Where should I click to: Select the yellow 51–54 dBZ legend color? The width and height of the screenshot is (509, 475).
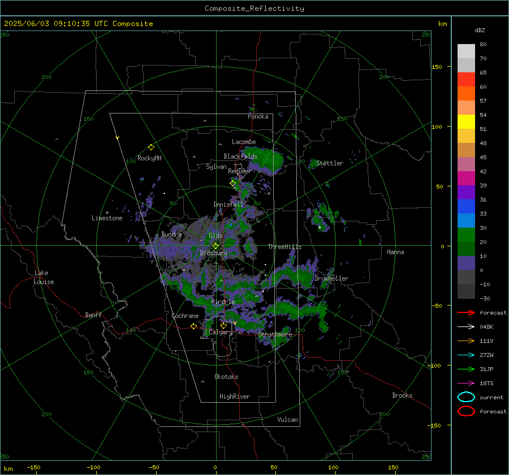coord(466,122)
